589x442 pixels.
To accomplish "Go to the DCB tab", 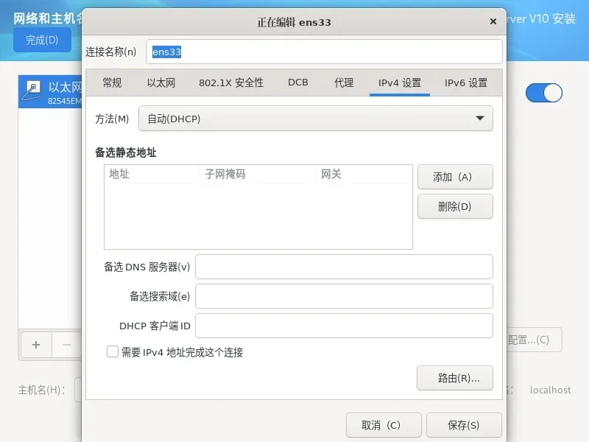I will click(x=297, y=83).
